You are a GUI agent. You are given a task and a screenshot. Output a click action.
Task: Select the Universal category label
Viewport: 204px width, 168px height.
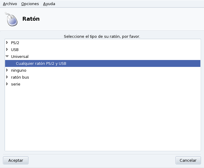point(19,56)
